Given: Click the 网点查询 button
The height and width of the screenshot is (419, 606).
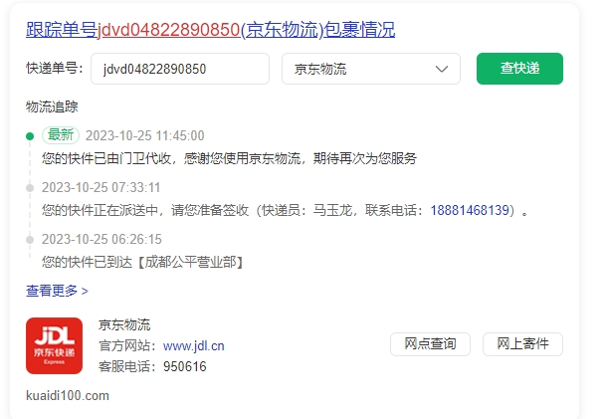Looking at the screenshot, I should tap(430, 344).
